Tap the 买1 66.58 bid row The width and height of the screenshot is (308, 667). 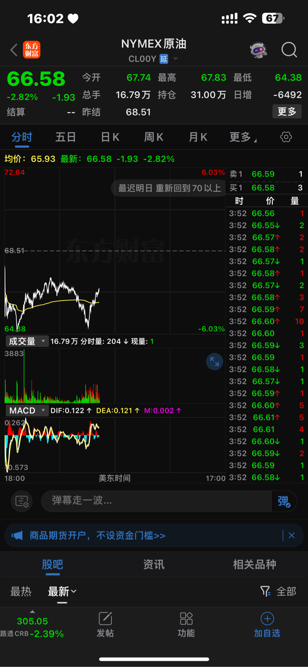(x=266, y=188)
